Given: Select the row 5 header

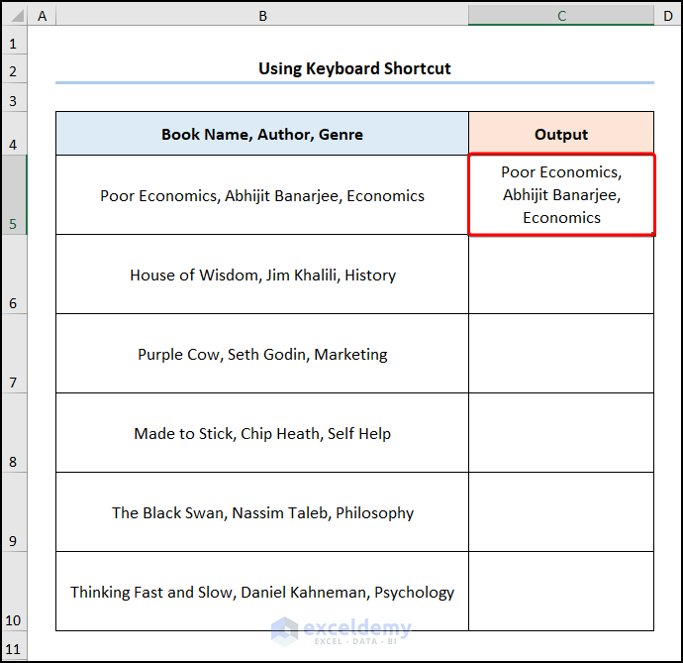Looking at the screenshot, I should tap(14, 195).
